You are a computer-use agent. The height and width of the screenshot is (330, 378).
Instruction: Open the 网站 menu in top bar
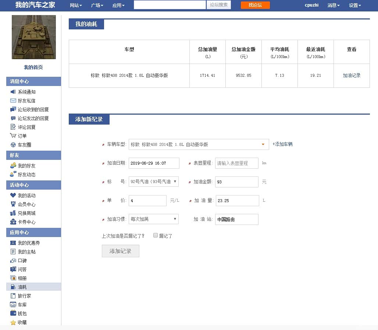click(x=76, y=5)
